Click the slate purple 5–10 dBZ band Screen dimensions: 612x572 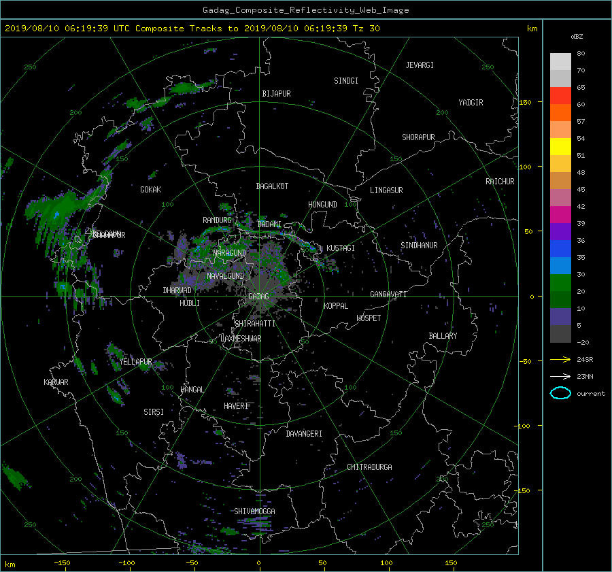coord(560,316)
